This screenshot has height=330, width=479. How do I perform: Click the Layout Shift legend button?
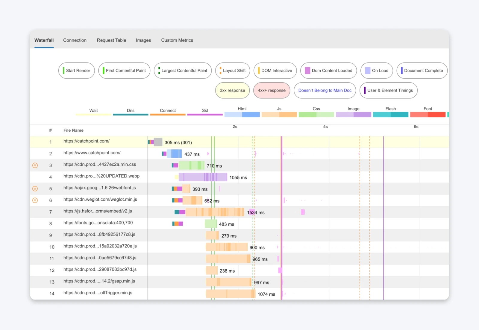tap(233, 71)
